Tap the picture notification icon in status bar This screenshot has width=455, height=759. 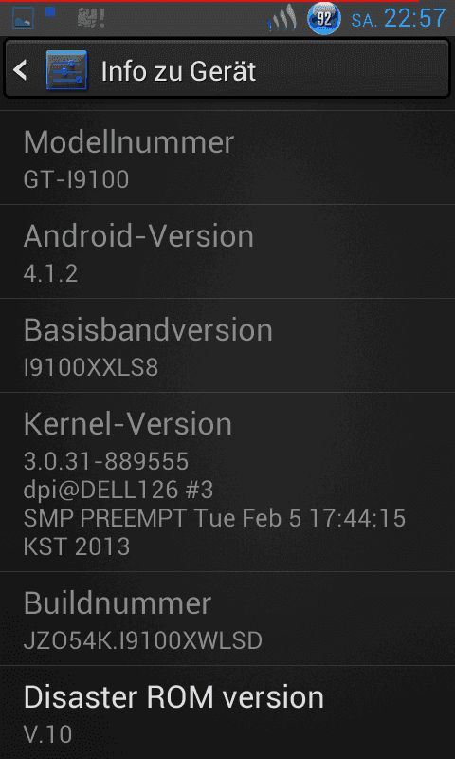[23, 19]
